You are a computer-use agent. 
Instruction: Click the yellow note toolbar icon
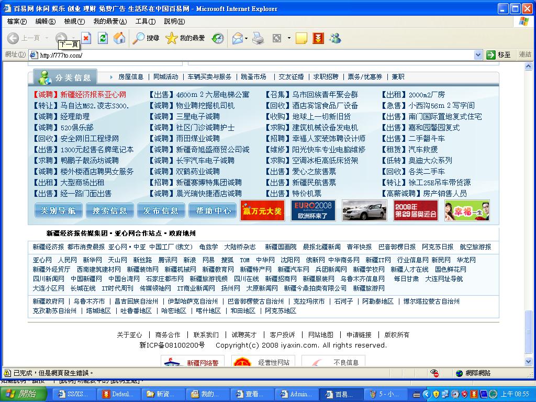(301, 38)
